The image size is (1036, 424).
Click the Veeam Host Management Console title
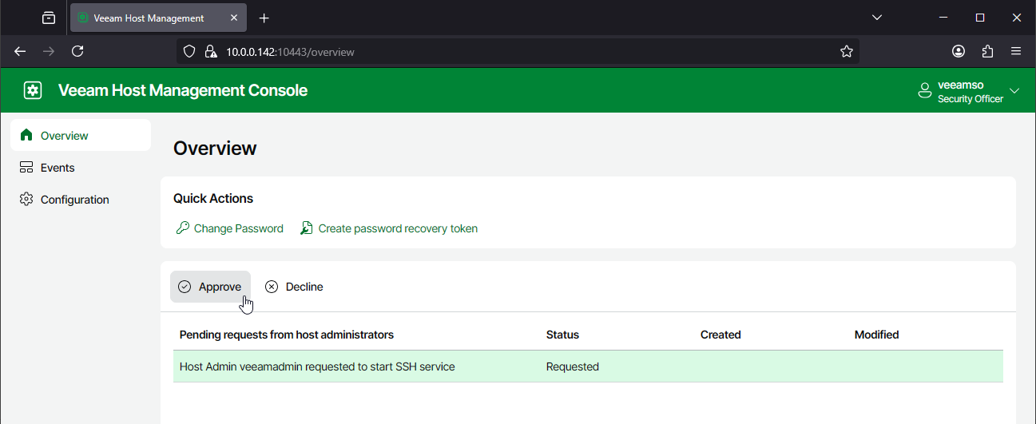(183, 90)
